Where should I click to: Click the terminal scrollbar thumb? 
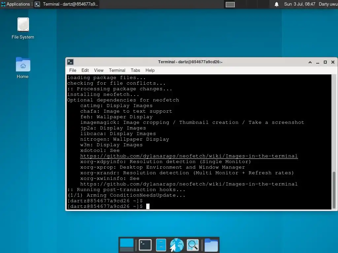pyautogui.click(x=334, y=190)
